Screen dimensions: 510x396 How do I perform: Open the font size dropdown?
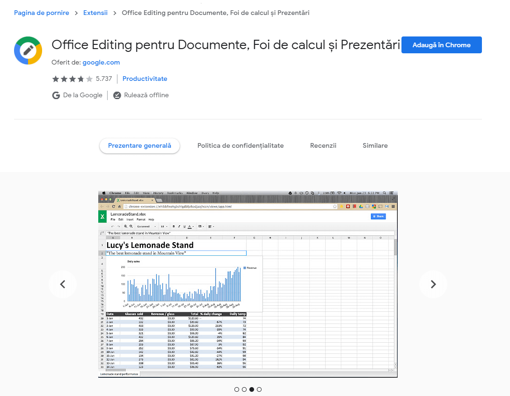(165, 226)
